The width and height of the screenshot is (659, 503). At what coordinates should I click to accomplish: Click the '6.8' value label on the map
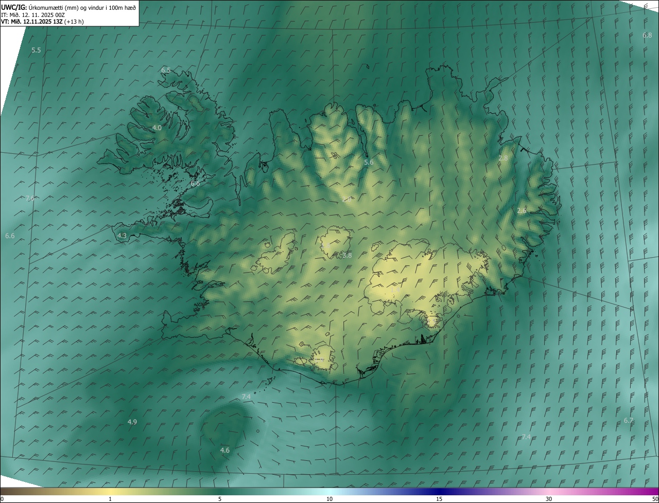tap(647, 35)
